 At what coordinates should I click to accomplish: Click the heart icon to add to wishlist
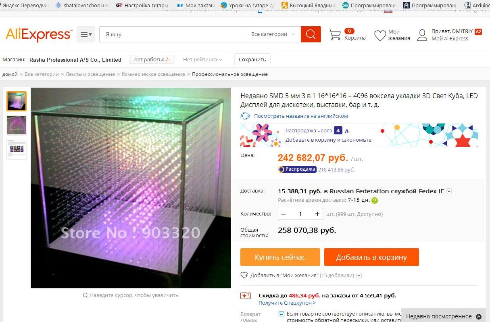(x=244, y=275)
